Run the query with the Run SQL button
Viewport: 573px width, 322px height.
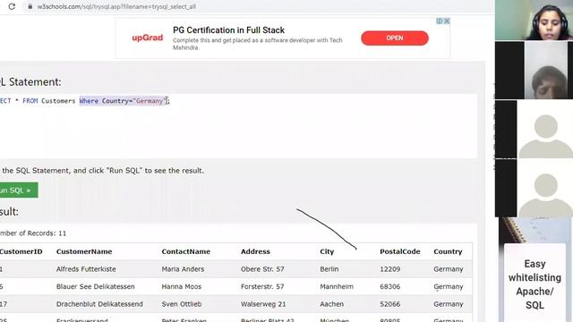[18, 191]
